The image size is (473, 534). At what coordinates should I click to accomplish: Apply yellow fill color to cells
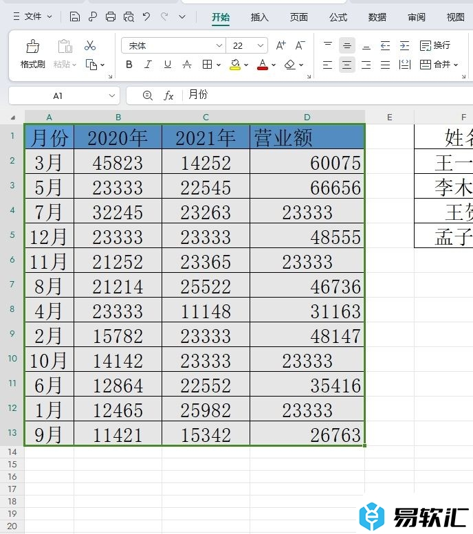[x=235, y=65]
